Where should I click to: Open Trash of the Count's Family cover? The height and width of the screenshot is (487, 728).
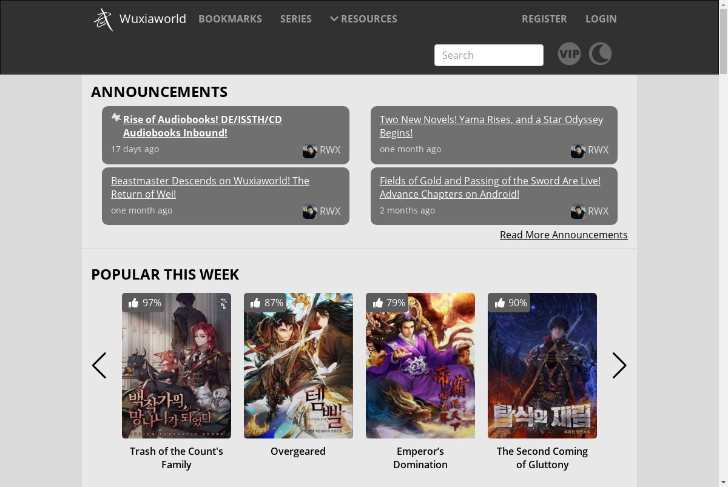(x=177, y=366)
